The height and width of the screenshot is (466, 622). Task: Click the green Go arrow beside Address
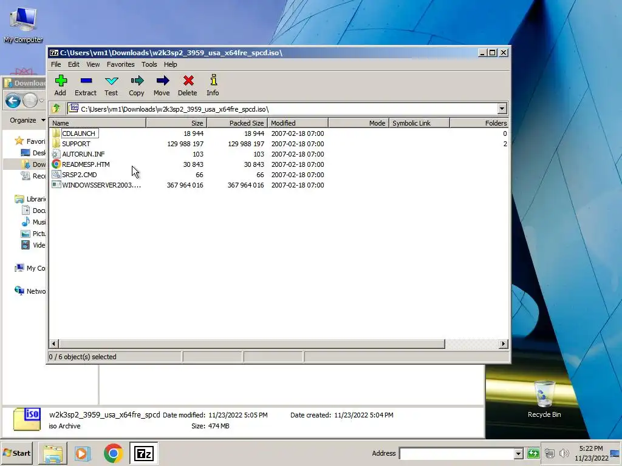[533, 453]
